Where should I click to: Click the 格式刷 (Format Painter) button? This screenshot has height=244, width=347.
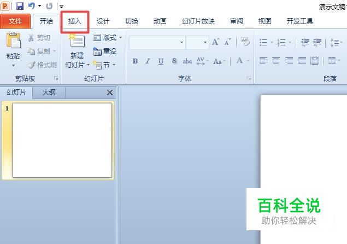click(x=42, y=65)
